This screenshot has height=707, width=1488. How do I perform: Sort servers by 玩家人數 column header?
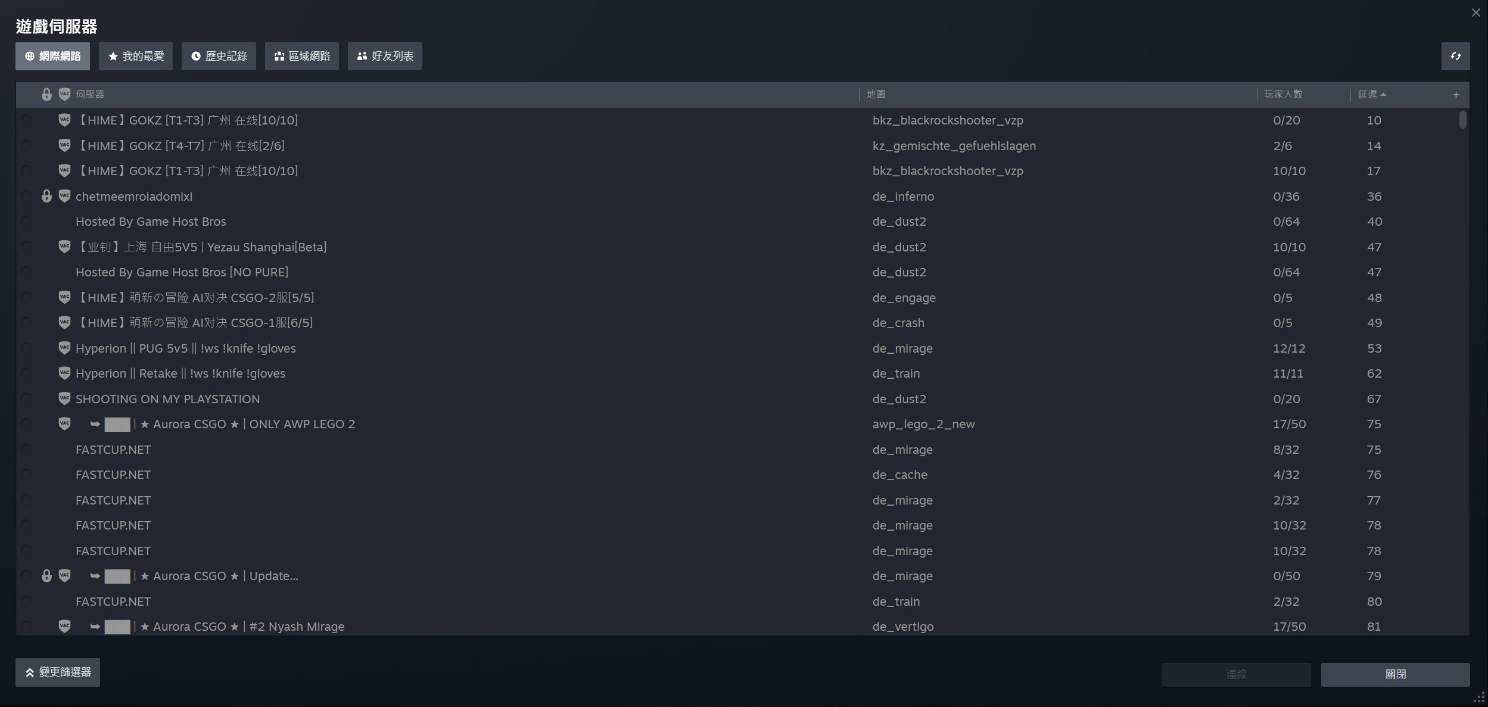(x=1283, y=94)
